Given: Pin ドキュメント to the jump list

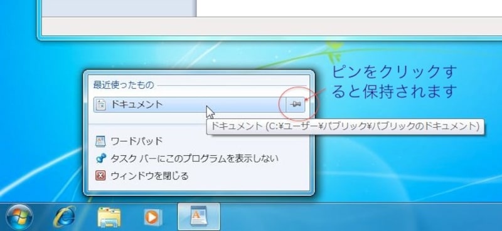Looking at the screenshot, I should 296,104.
